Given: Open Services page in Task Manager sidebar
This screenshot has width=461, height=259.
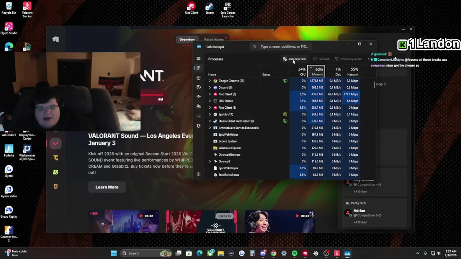Looking at the screenshot, I should pyautogui.click(x=198, y=126).
